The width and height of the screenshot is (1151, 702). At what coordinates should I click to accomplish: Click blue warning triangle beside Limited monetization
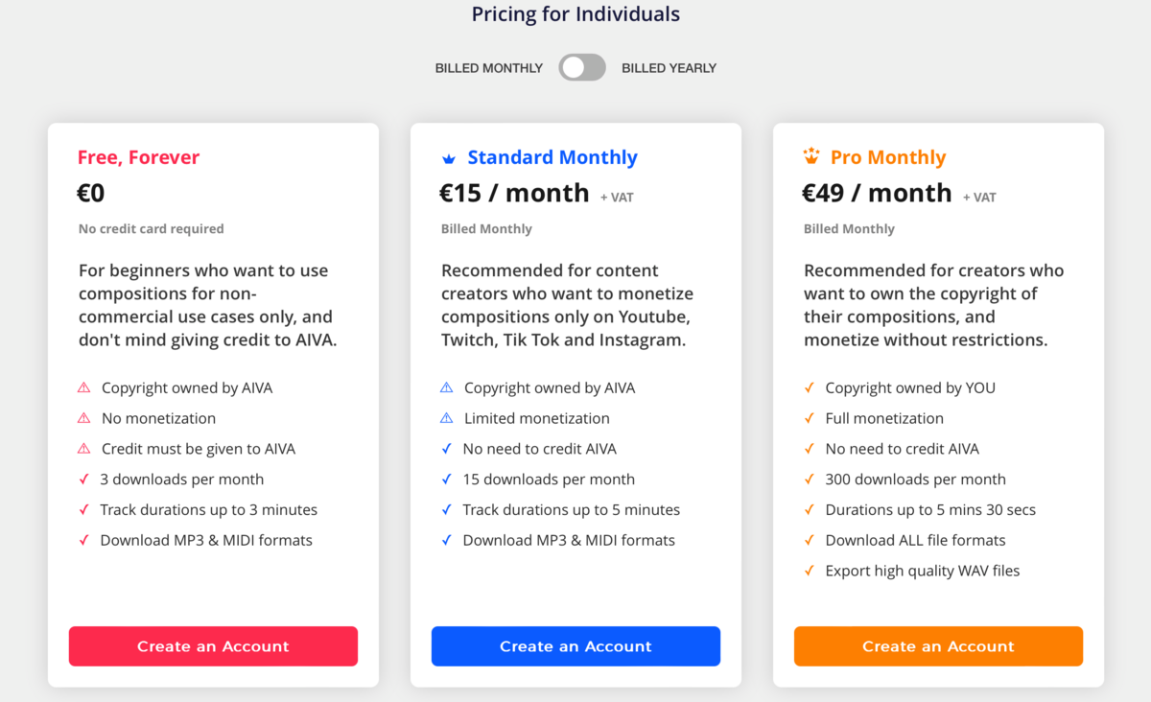446,418
